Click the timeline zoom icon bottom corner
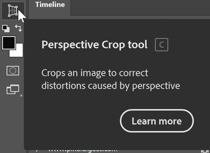210x153 pixels. tap(205, 151)
